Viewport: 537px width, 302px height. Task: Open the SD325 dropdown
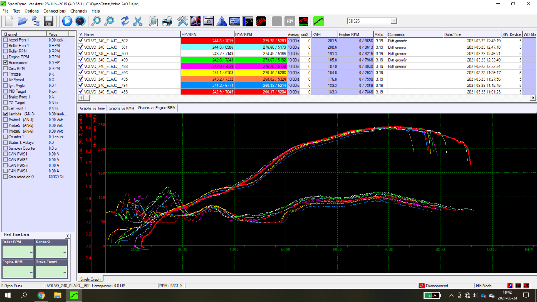tap(394, 21)
